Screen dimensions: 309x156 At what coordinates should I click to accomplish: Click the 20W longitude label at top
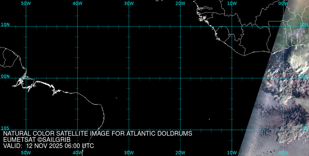click(x=180, y=3)
